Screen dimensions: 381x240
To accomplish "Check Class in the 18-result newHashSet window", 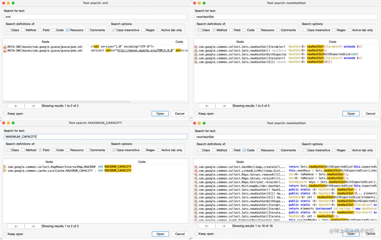I will tap(200, 150).
